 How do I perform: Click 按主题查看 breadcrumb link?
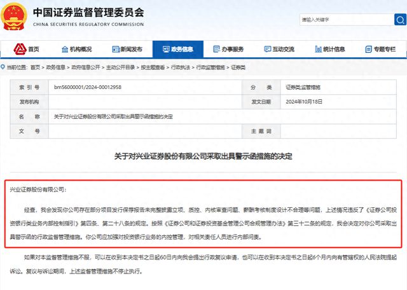pyautogui.click(x=153, y=67)
